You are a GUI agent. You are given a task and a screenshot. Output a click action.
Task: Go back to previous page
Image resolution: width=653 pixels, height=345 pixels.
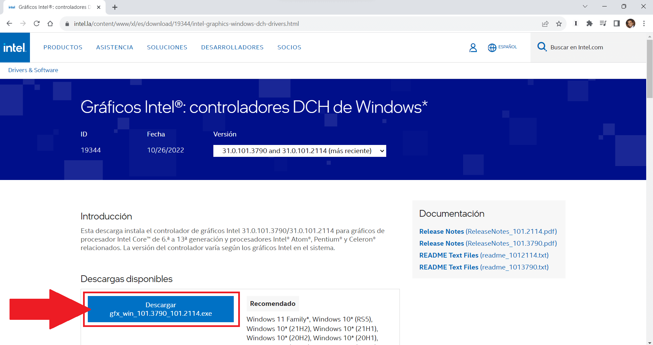[9, 23]
